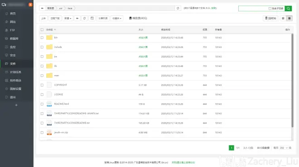This screenshot has width=299, height=167.
Task: Click the javafx-src.zip archive icon
Action: pos(49,133)
